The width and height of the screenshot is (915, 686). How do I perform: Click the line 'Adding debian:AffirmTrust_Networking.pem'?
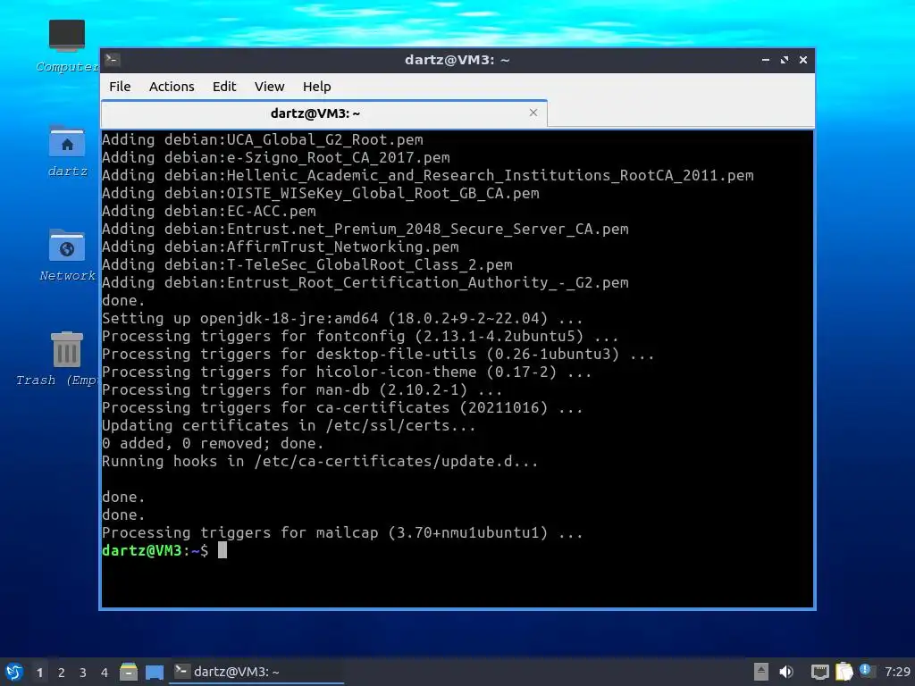(280, 247)
